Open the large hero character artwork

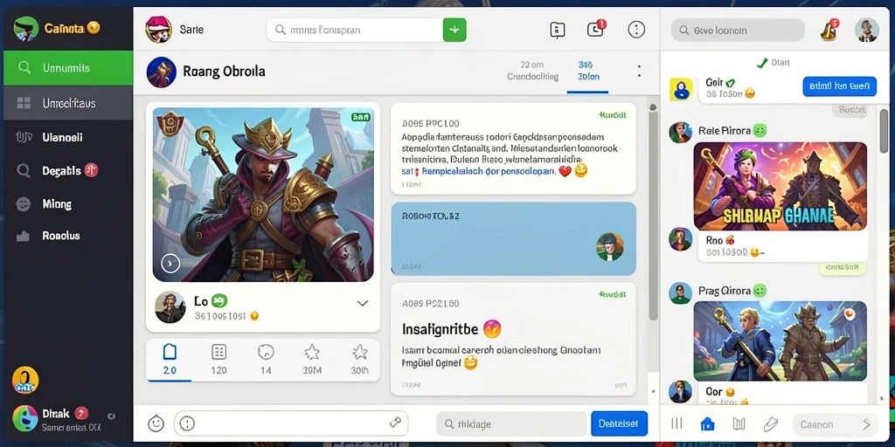(263, 195)
